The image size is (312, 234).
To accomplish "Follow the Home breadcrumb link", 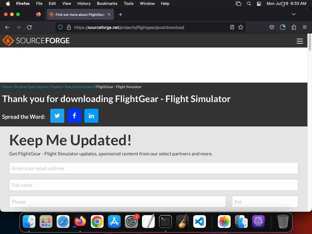I will click(x=7, y=87).
